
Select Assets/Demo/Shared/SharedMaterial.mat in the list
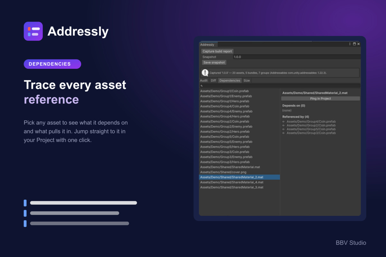tap(239, 167)
